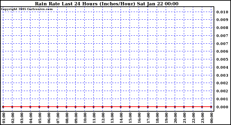Click the 0.004 y-axis value
Image resolution: width=231 pixels, height=125 pixels.
(222, 67)
